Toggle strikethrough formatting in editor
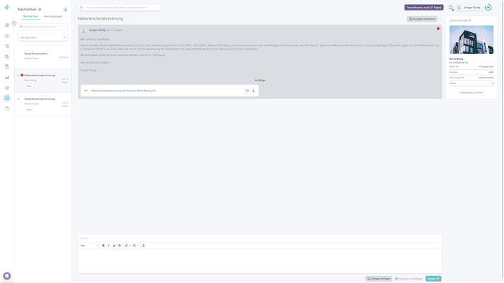This screenshot has height=283, width=504. [120, 245]
